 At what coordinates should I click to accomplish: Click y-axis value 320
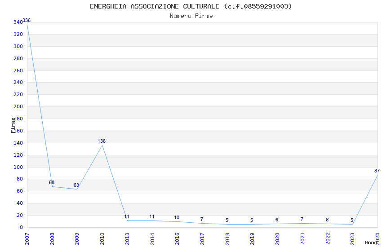pyautogui.click(x=18, y=34)
